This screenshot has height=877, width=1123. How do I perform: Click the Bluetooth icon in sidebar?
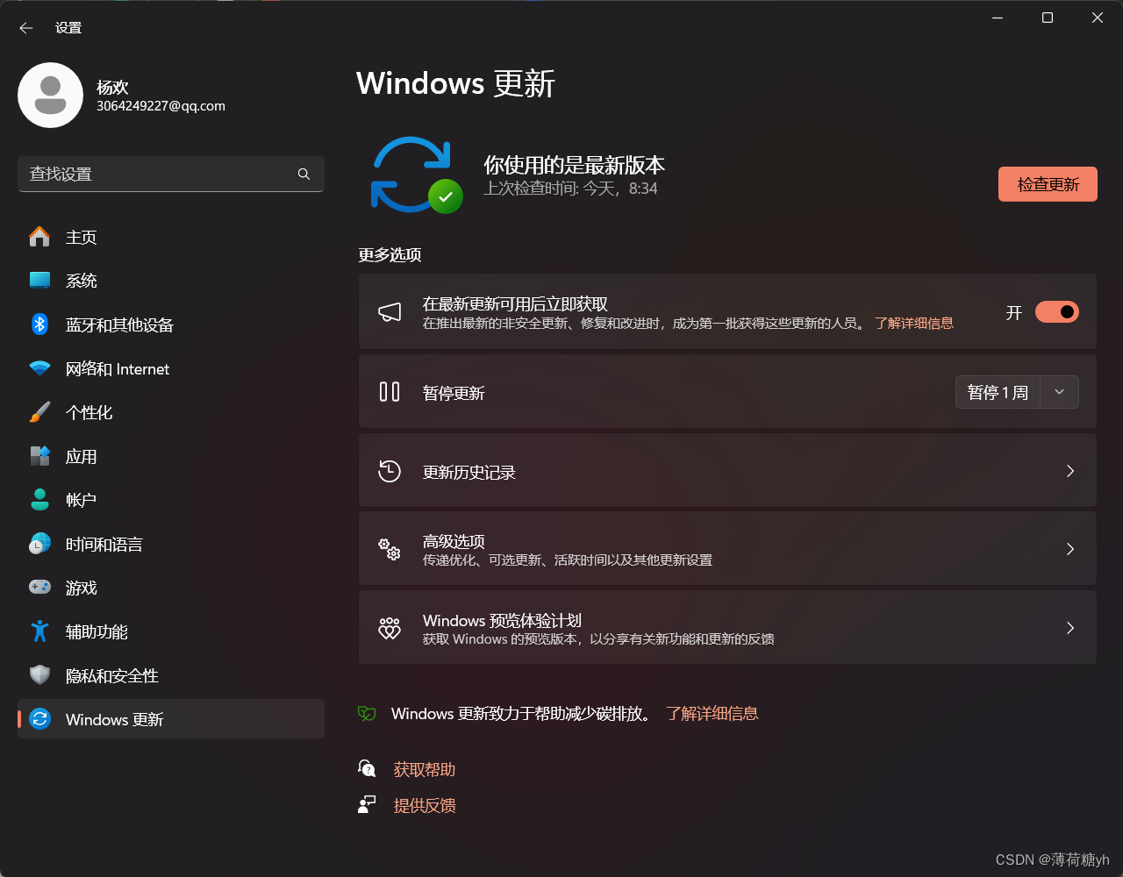[x=39, y=324]
